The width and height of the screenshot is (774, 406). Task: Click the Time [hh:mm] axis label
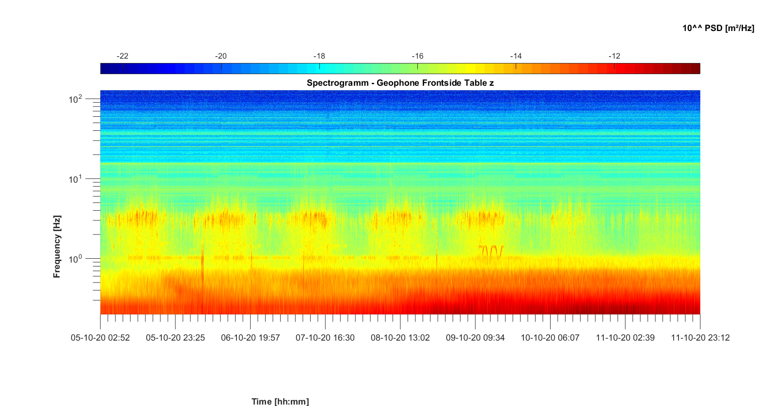[x=280, y=401]
